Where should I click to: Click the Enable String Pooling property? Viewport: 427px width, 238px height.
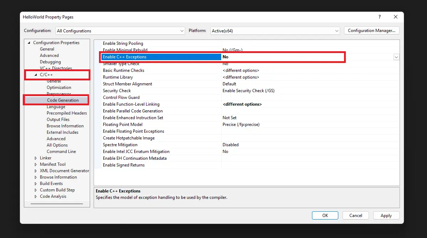[123, 43]
